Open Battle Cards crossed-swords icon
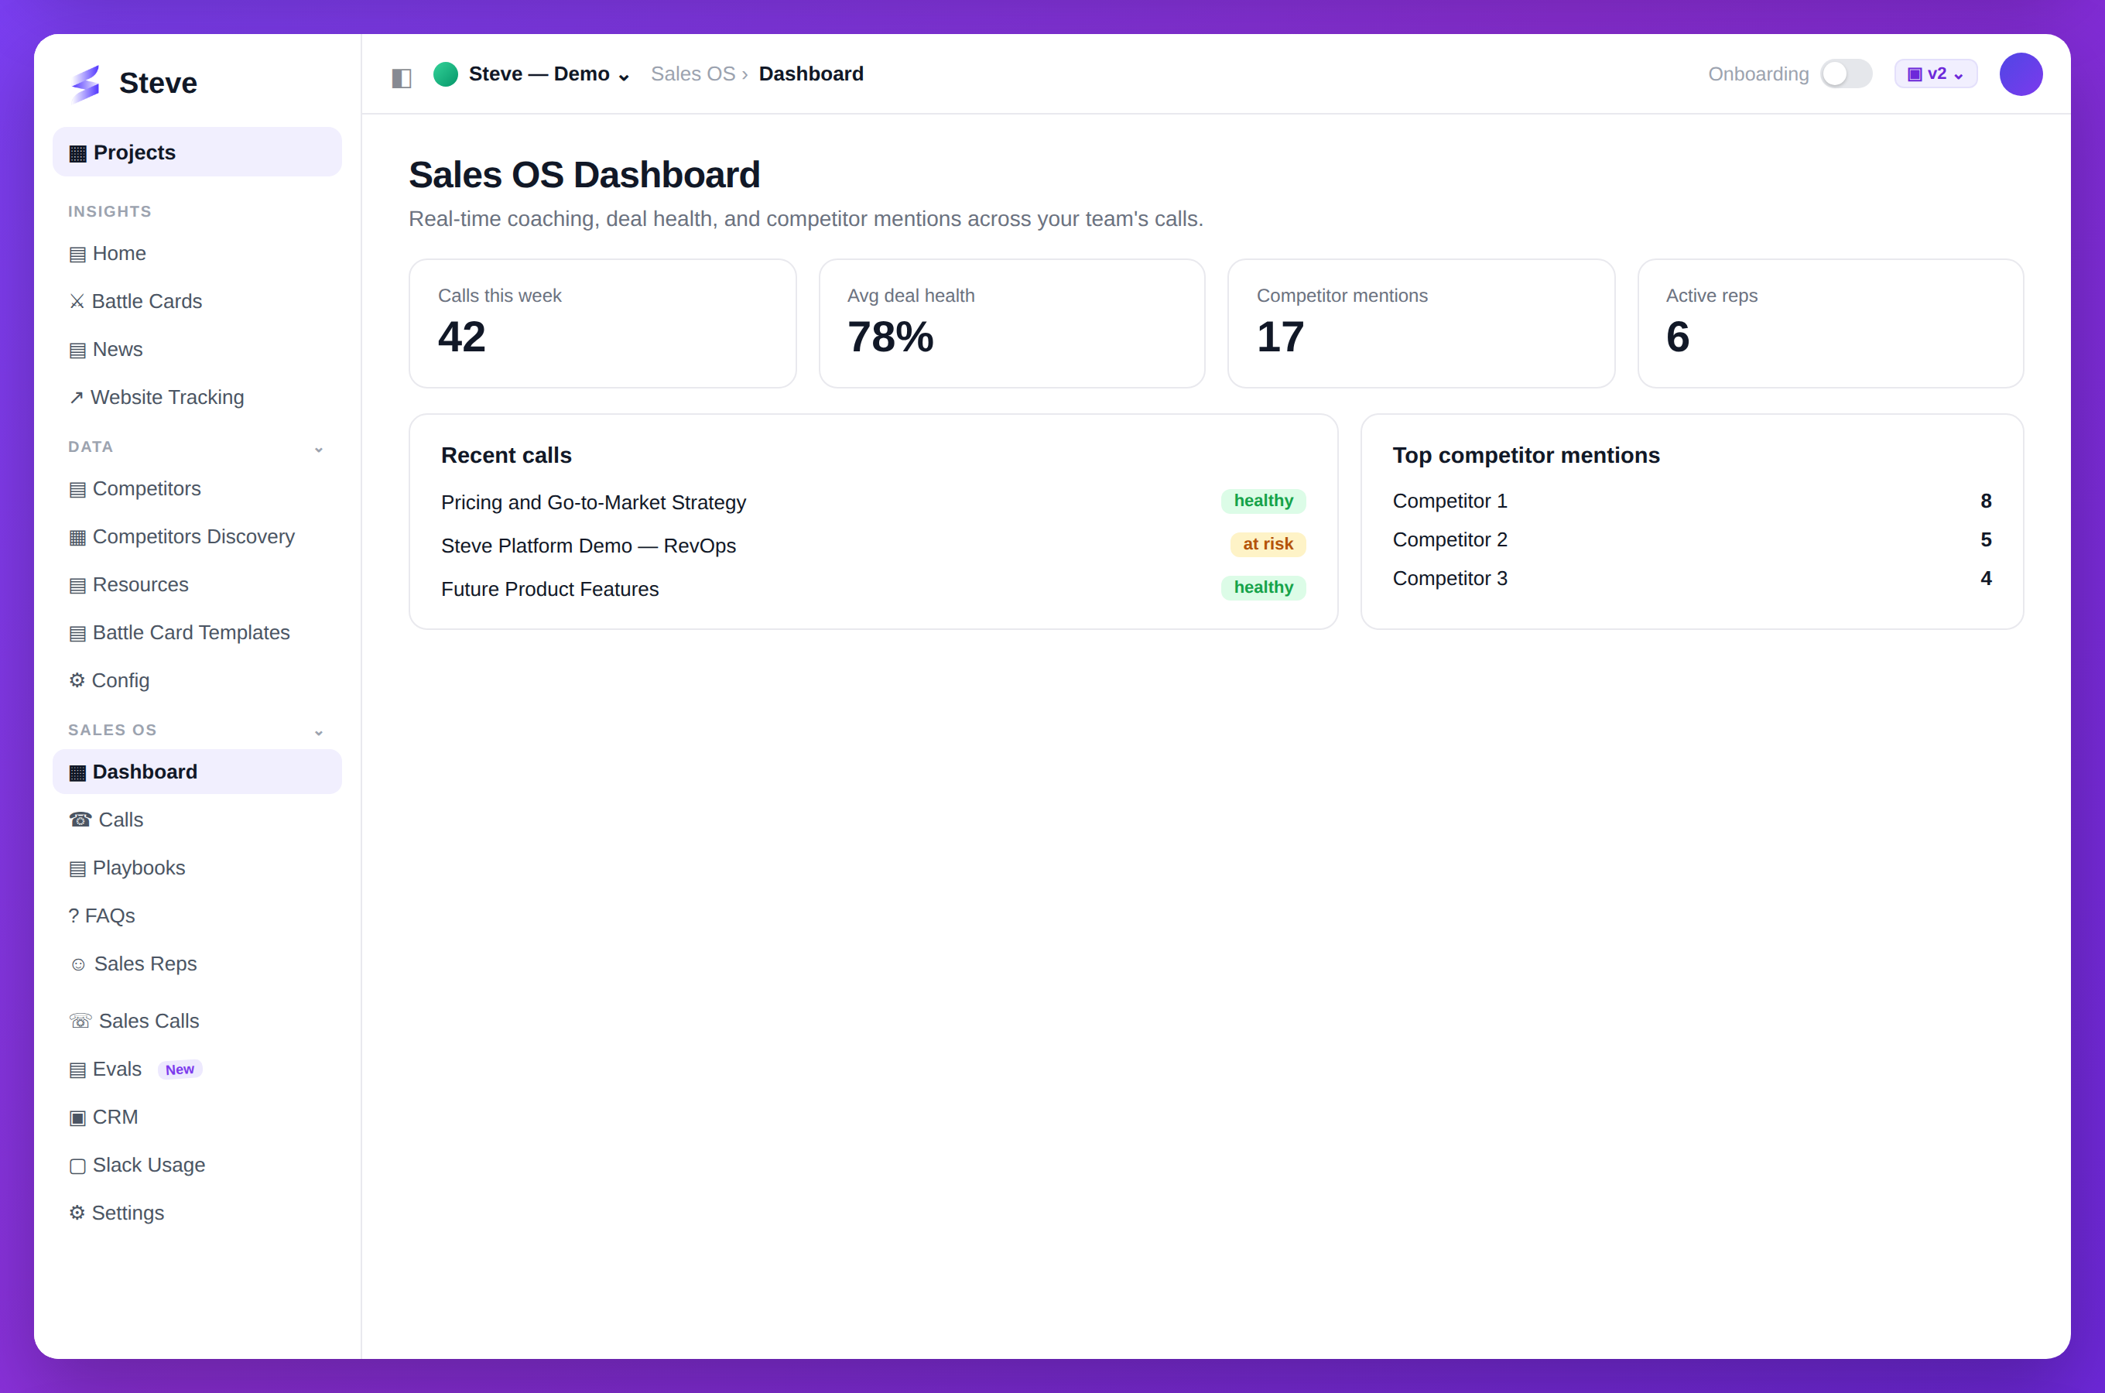2105x1393 pixels. point(77,302)
